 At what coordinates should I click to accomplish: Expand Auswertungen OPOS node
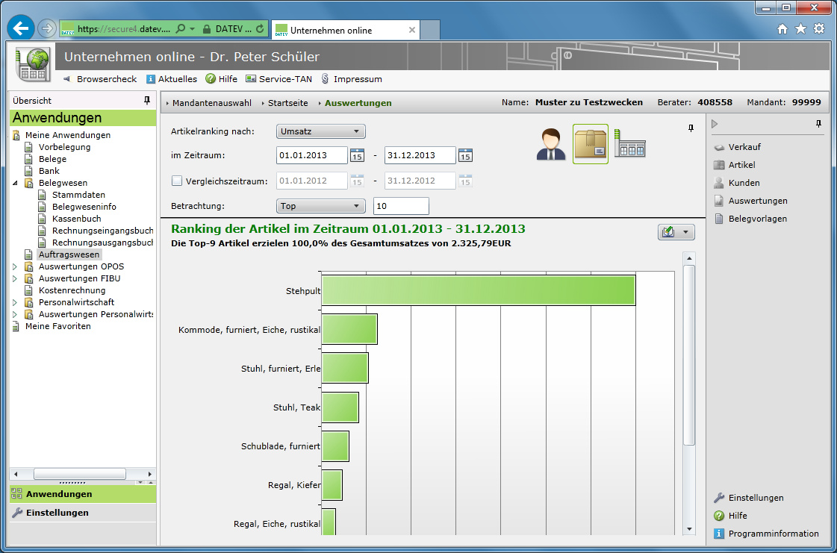point(14,266)
